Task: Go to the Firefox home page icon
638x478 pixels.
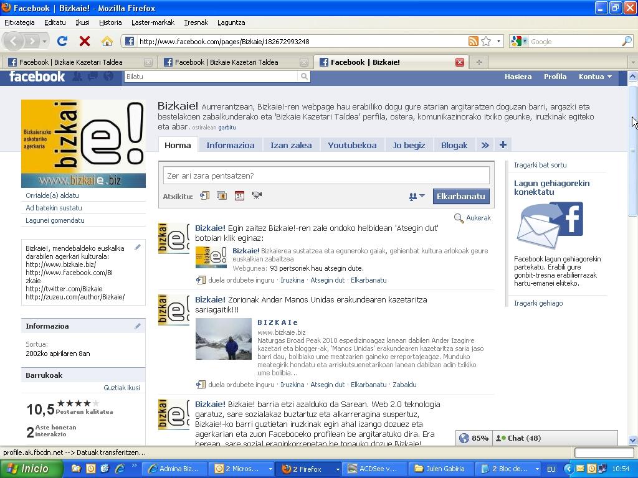Action: point(107,41)
